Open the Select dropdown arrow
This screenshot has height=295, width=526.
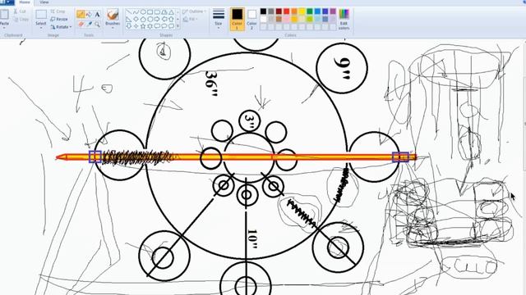[41, 28]
